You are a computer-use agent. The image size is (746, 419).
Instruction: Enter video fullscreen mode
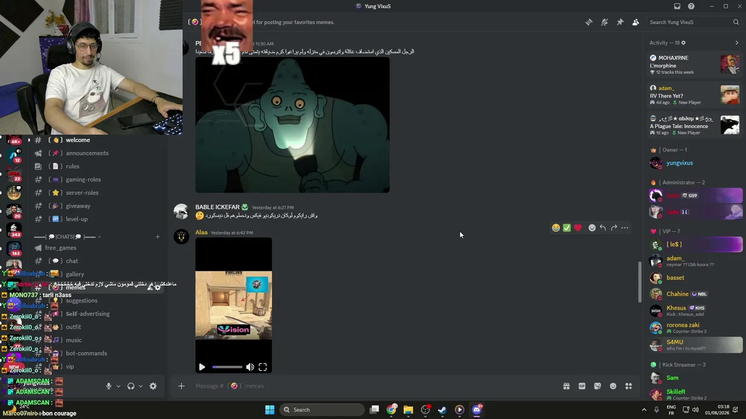point(263,367)
